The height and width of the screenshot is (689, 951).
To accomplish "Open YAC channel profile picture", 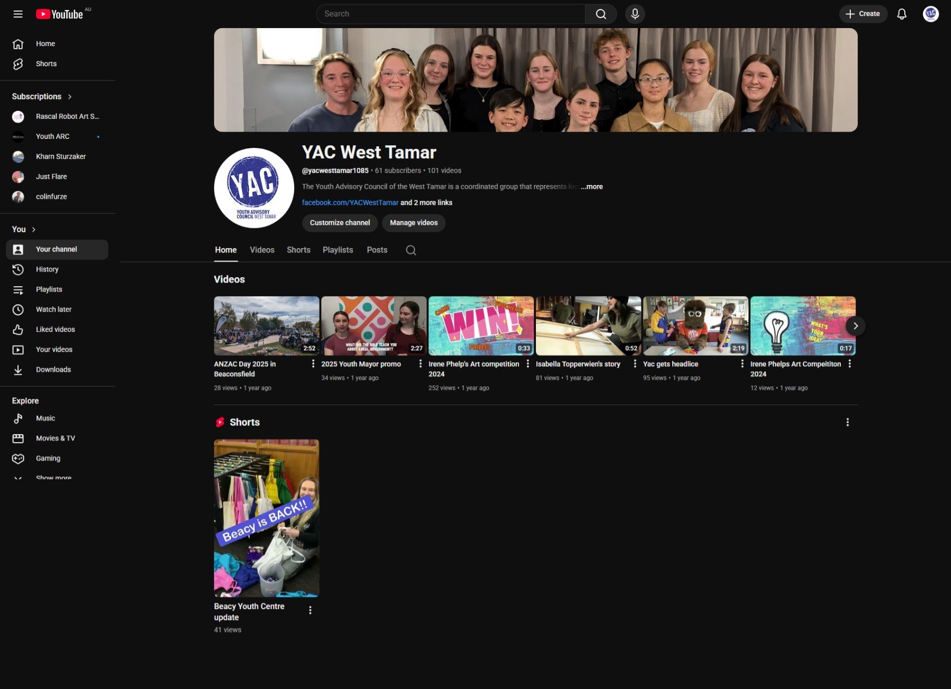I will click(254, 188).
